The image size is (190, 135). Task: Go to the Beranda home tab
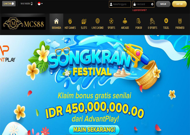[56, 24]
